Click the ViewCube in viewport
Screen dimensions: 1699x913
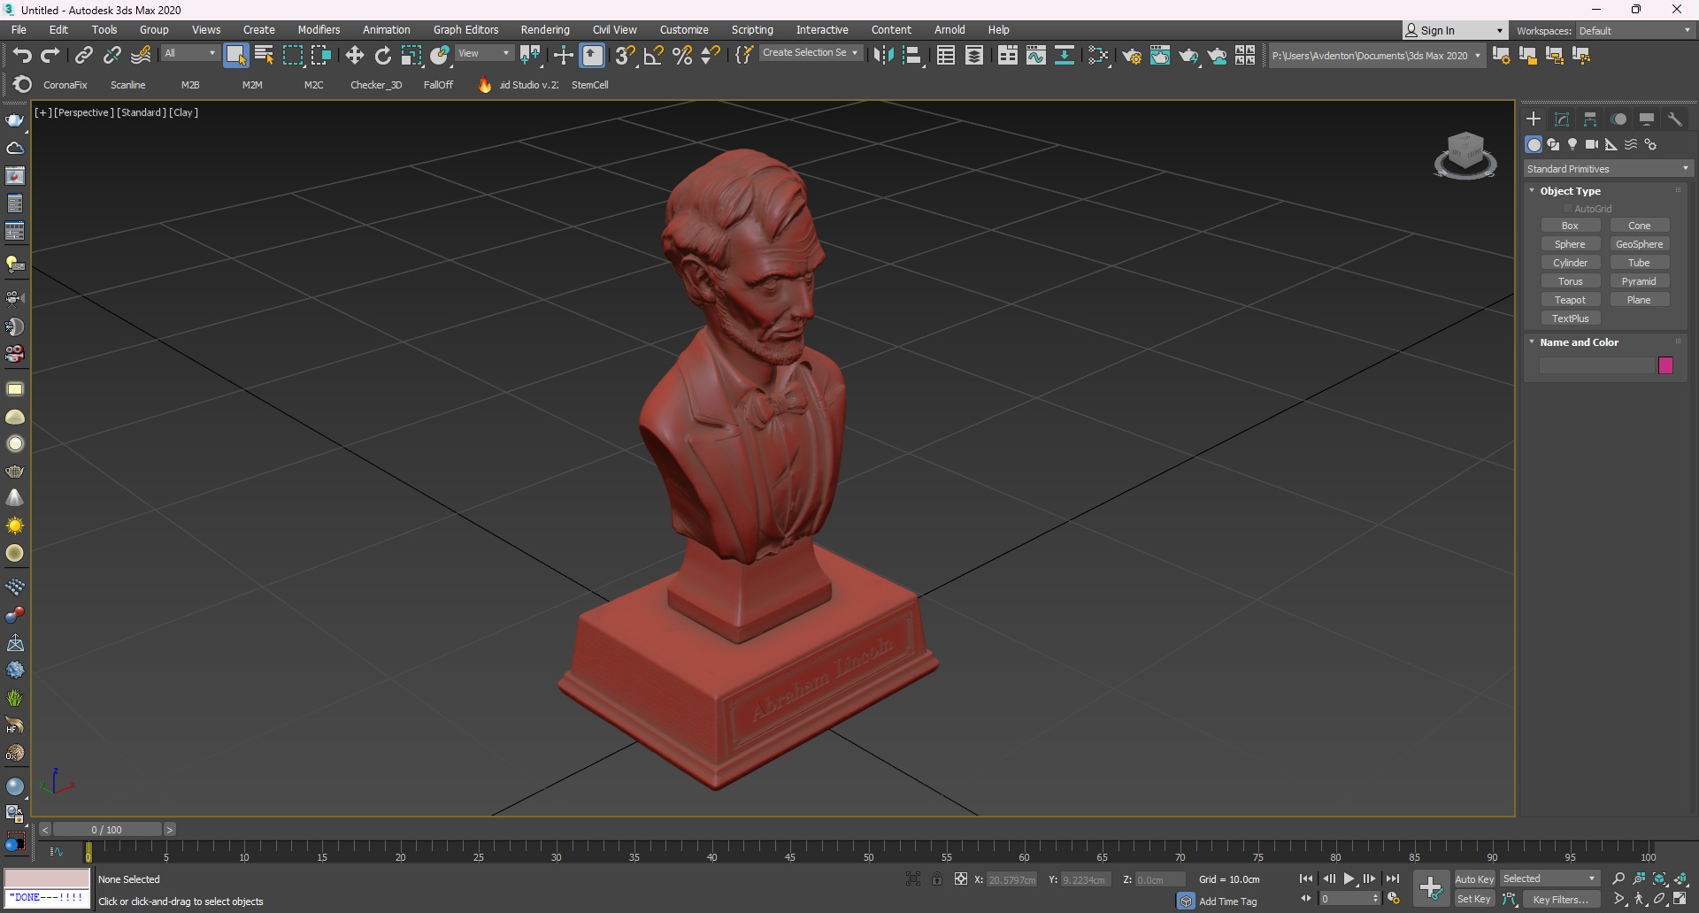[1465, 155]
